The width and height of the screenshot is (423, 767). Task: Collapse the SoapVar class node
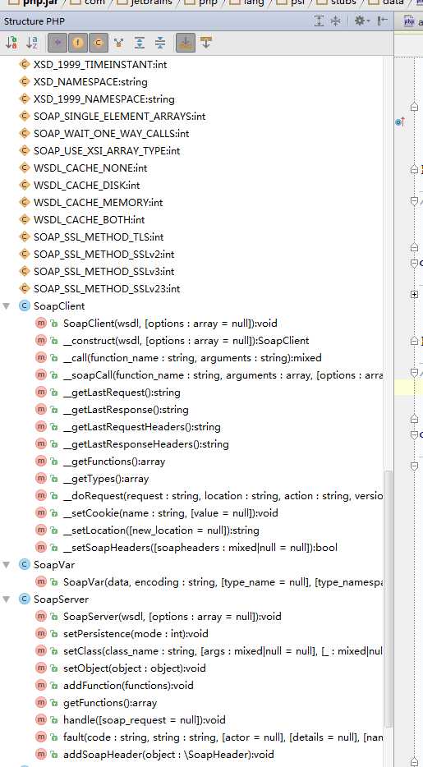(7, 564)
